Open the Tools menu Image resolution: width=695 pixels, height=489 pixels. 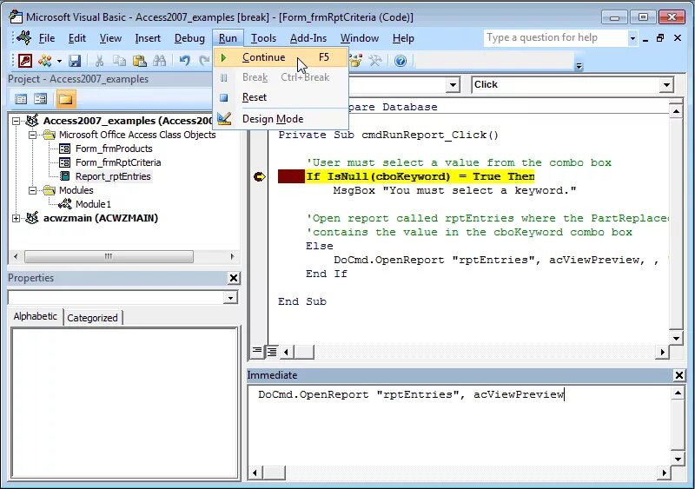[263, 38]
